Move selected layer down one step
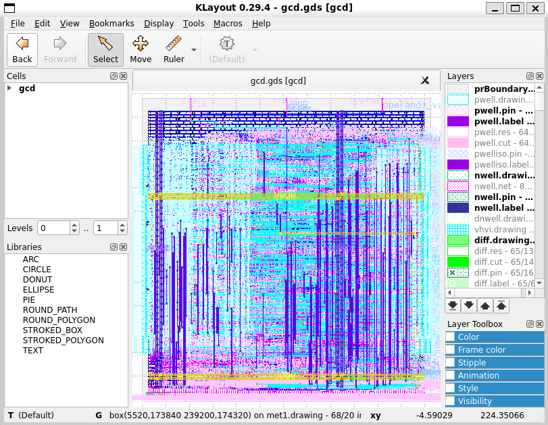This screenshot has width=548, height=425. pyautogui.click(x=469, y=306)
